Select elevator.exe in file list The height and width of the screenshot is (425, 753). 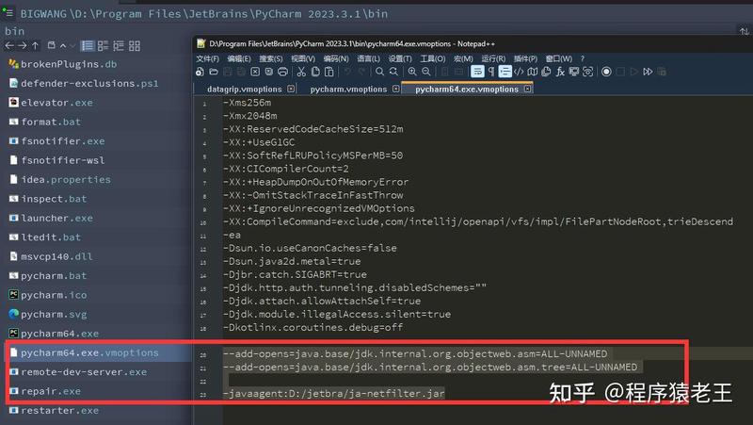tap(52, 103)
